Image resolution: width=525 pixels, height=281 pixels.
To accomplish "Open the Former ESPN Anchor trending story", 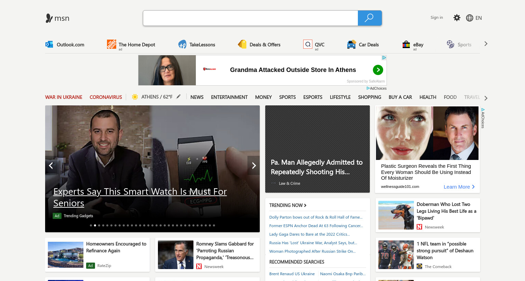I will (316, 226).
